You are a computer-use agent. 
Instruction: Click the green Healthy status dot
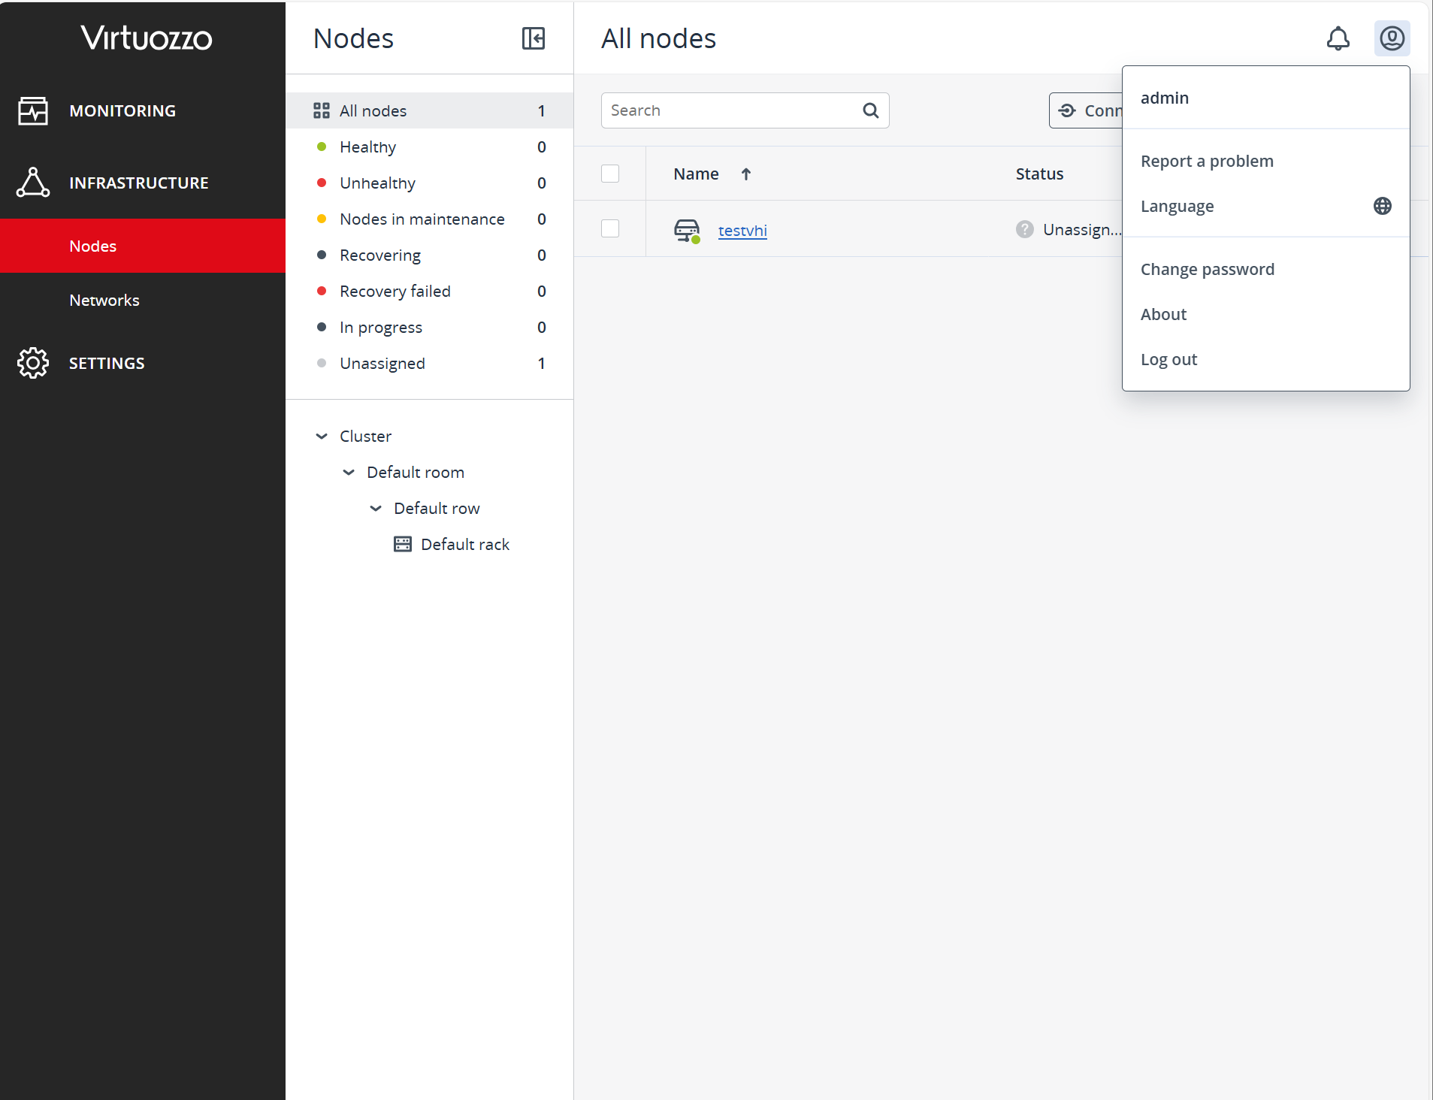pos(322,147)
